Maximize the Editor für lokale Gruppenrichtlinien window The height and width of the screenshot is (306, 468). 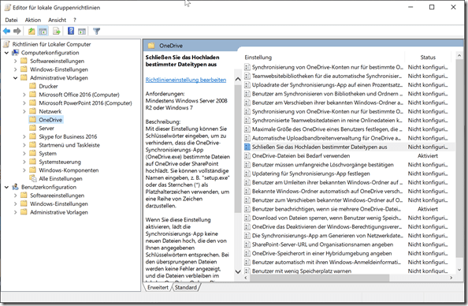[432, 7]
